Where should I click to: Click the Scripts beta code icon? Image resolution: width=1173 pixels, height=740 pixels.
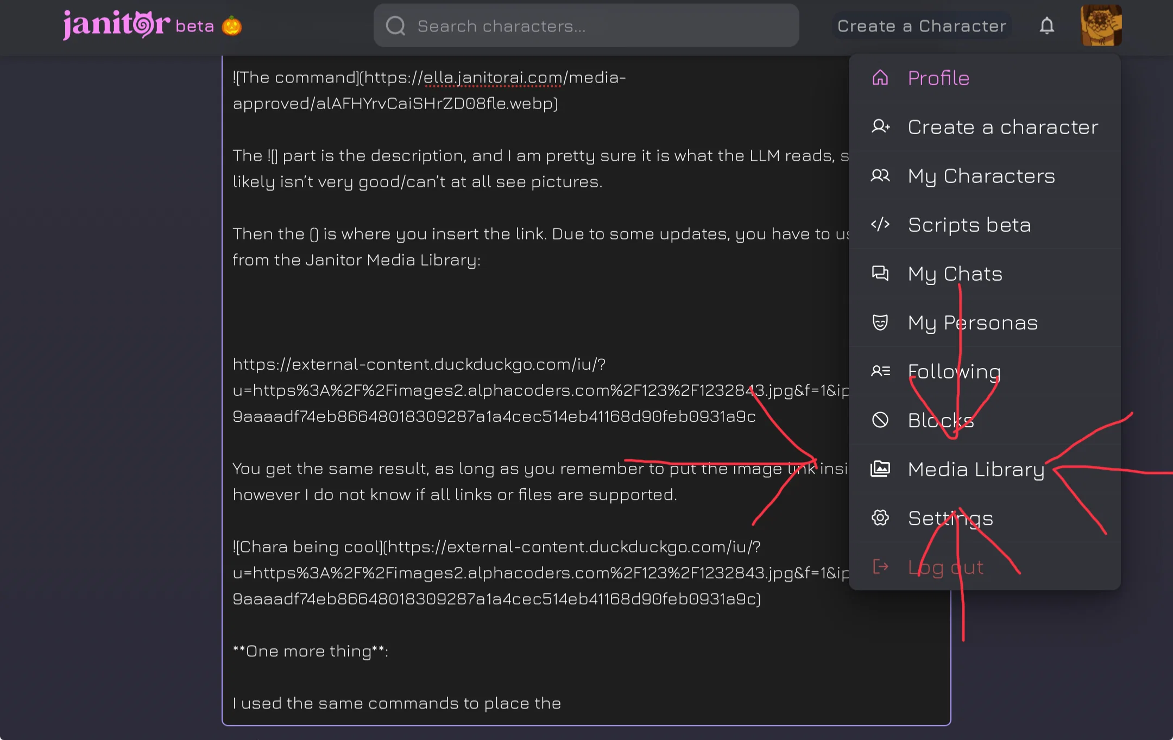click(x=880, y=224)
